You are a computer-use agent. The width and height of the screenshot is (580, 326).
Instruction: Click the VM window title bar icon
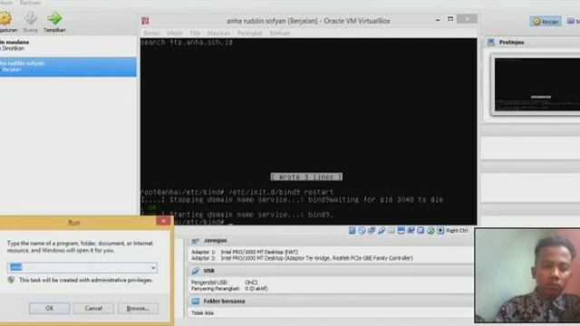145,21
